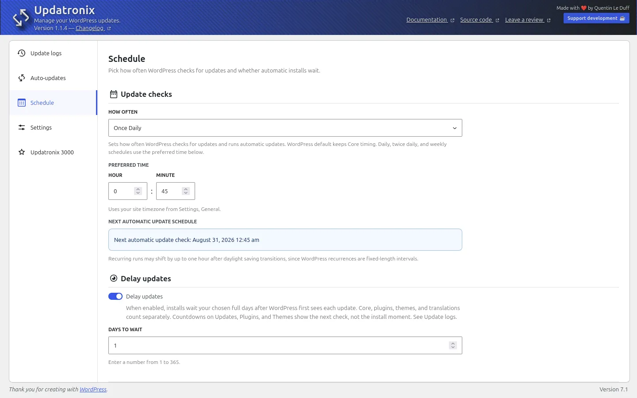
Task: Click the Updatronix 3000 star icon
Action: 21,152
